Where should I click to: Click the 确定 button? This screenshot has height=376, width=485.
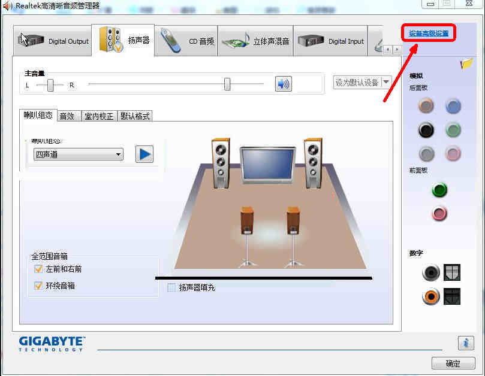(453, 363)
